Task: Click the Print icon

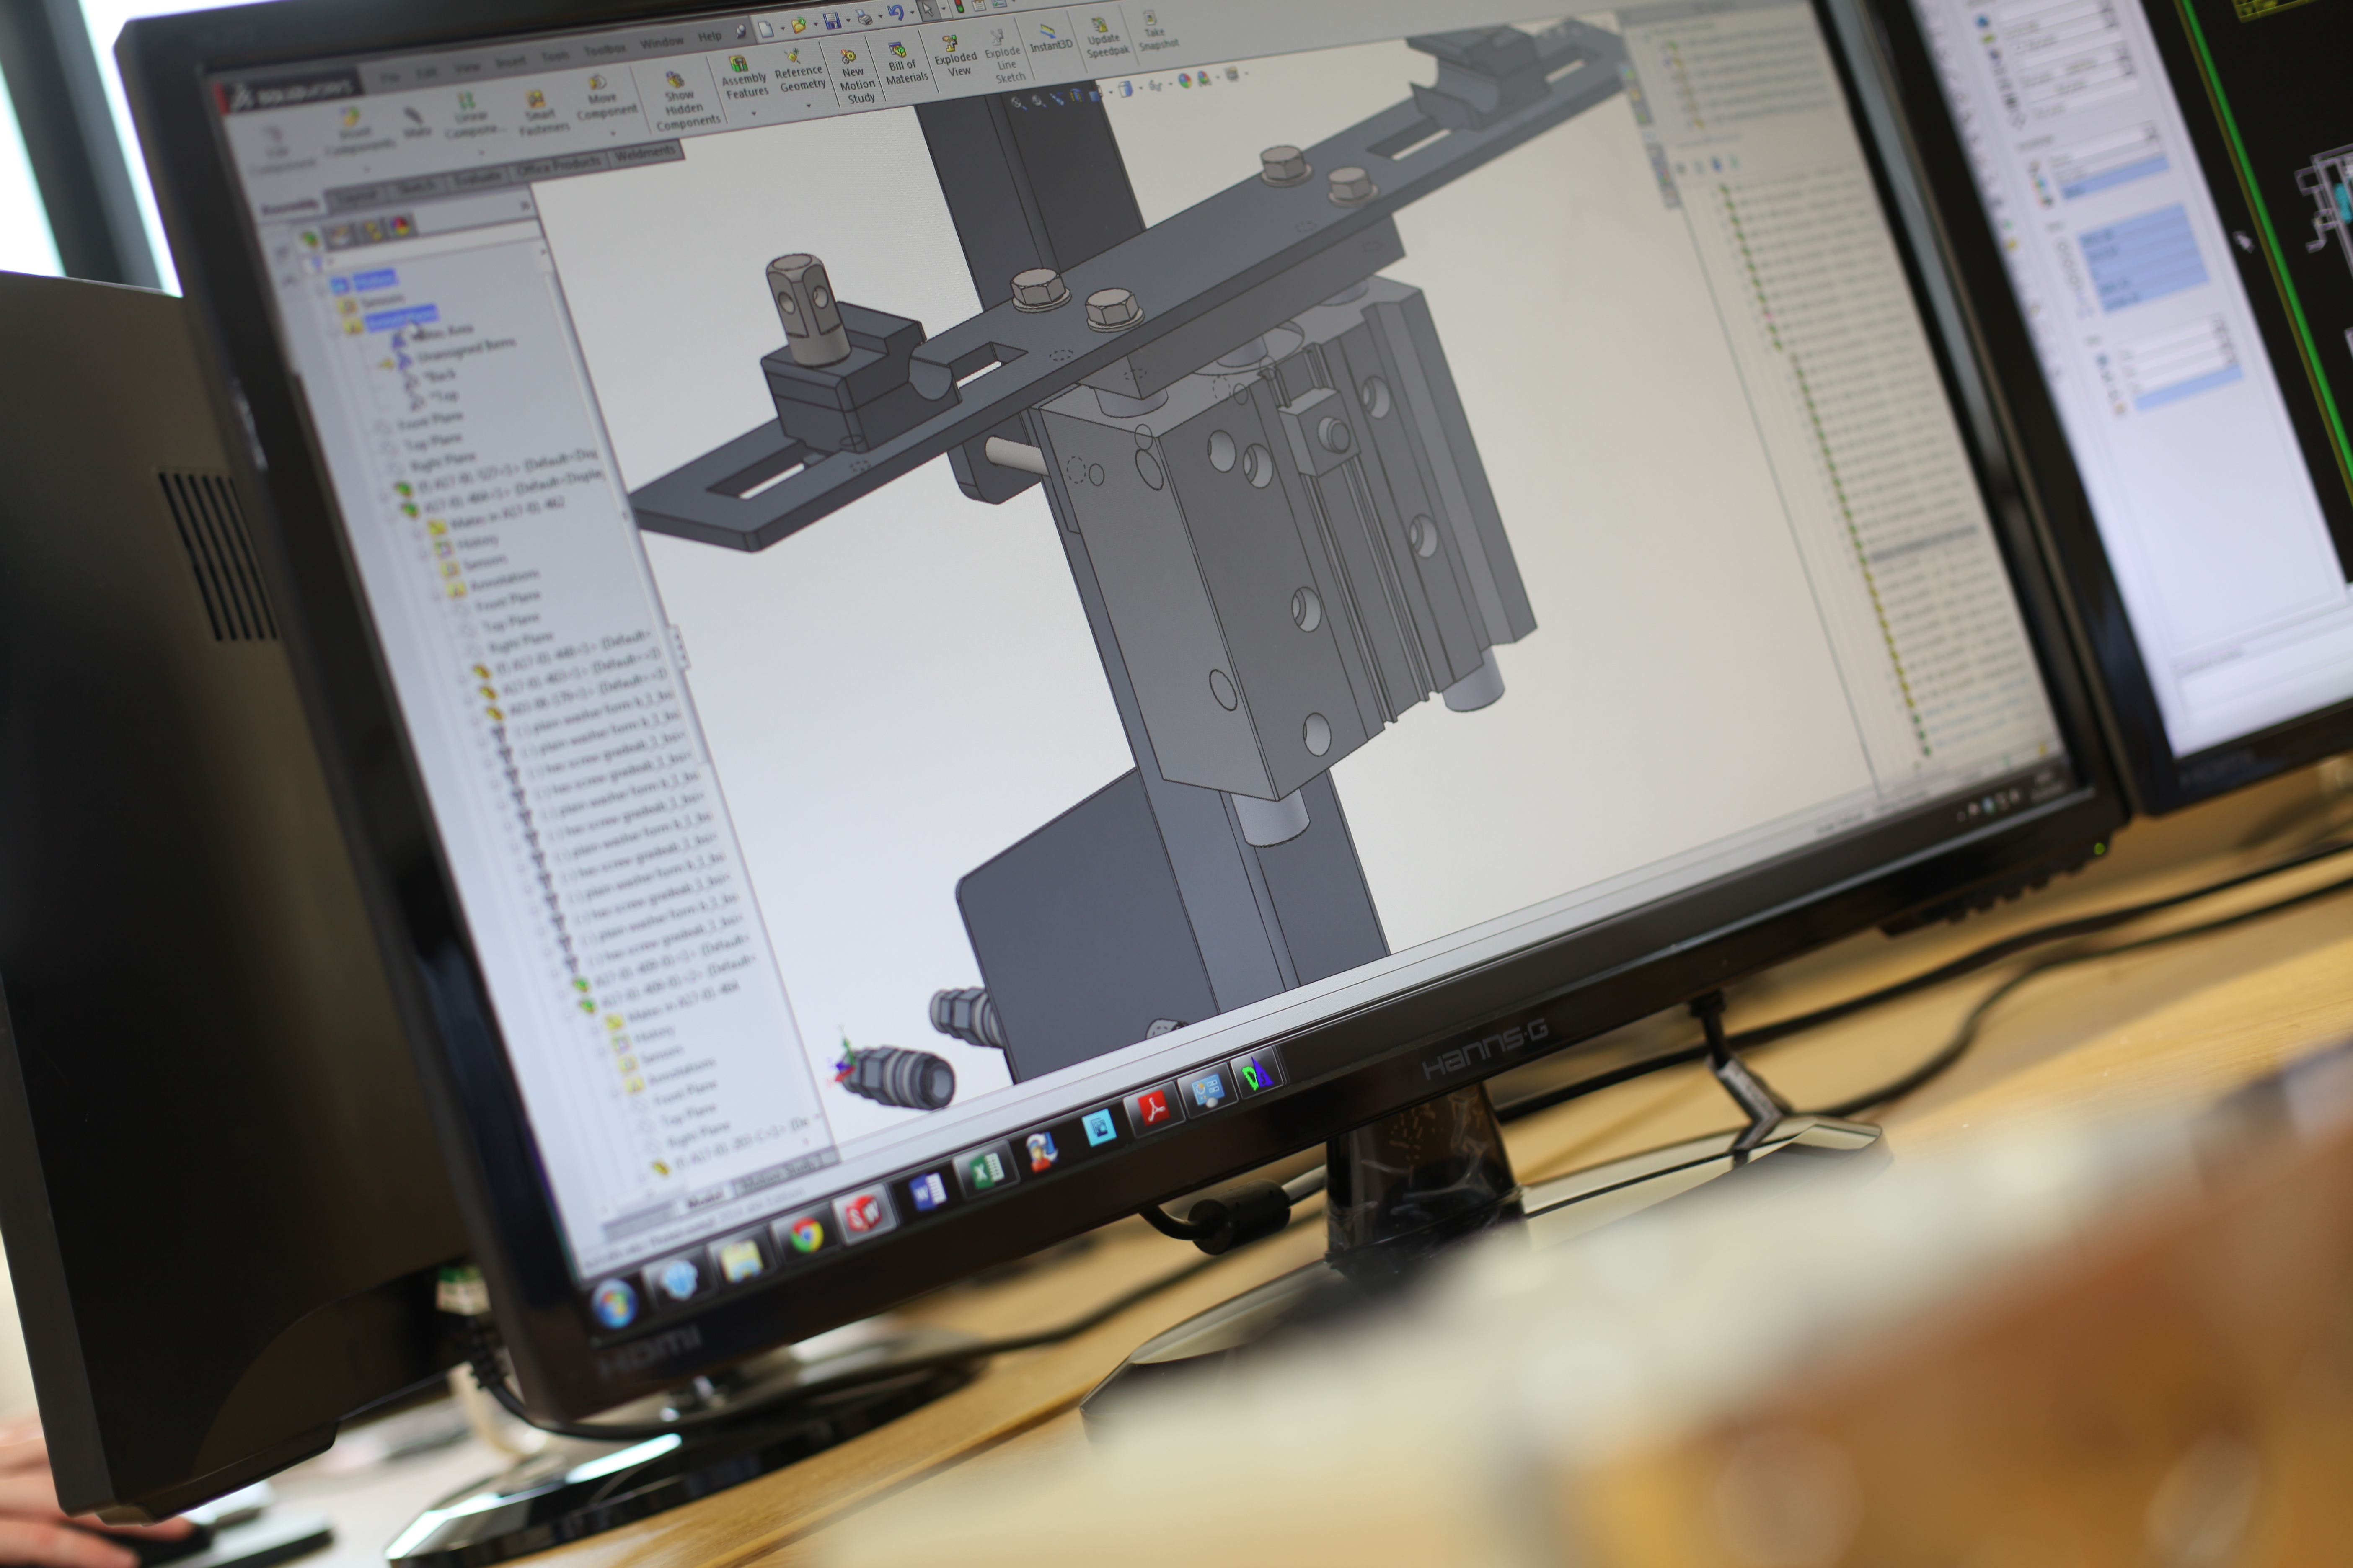Action: coord(864,17)
